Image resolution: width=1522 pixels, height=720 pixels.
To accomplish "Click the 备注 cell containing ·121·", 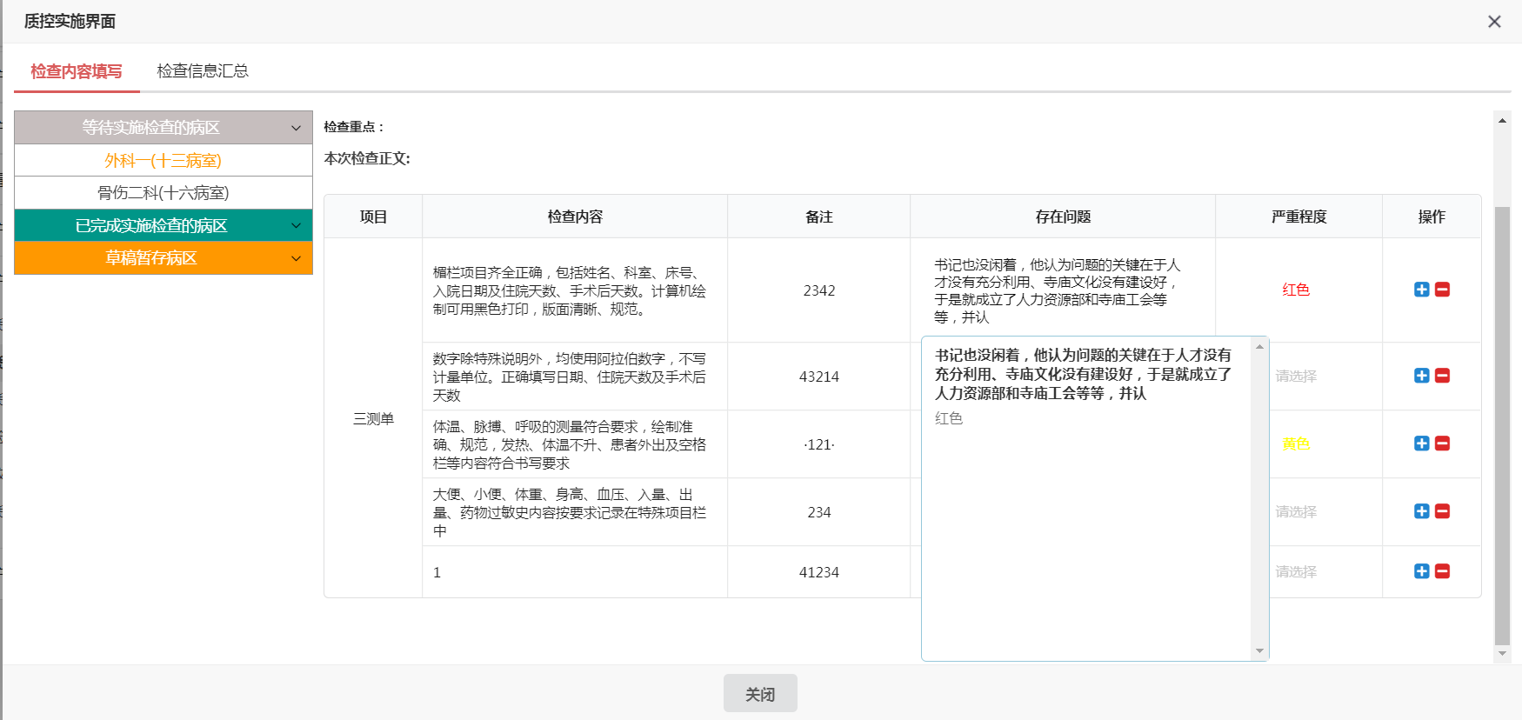I will [819, 444].
